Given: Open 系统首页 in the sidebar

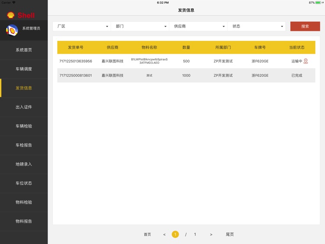Looking at the screenshot, I should tap(24, 50).
